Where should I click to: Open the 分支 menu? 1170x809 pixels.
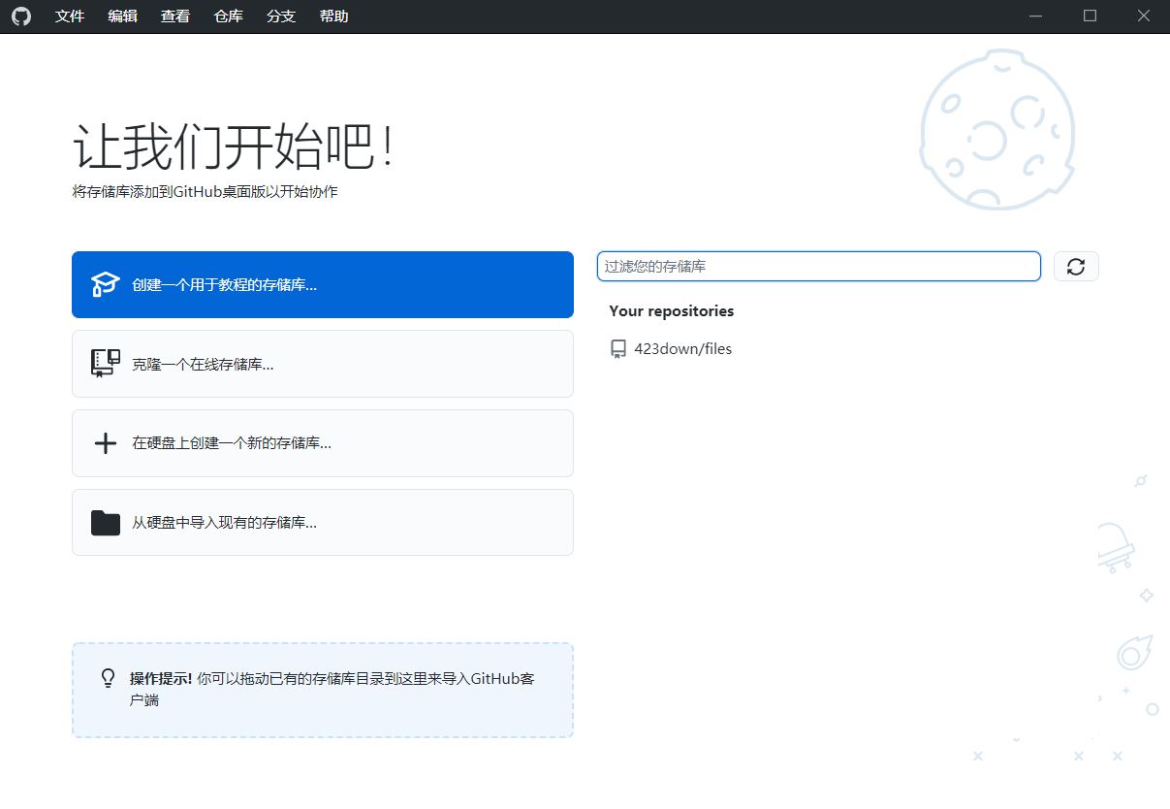280,16
